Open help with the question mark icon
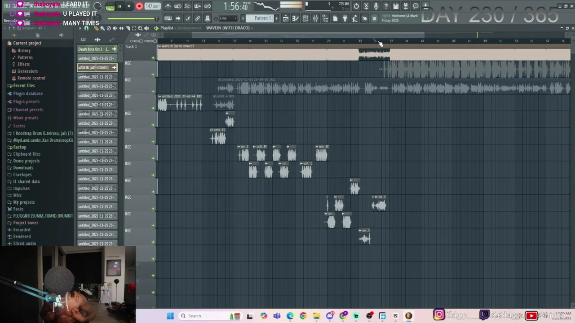 pos(386,6)
